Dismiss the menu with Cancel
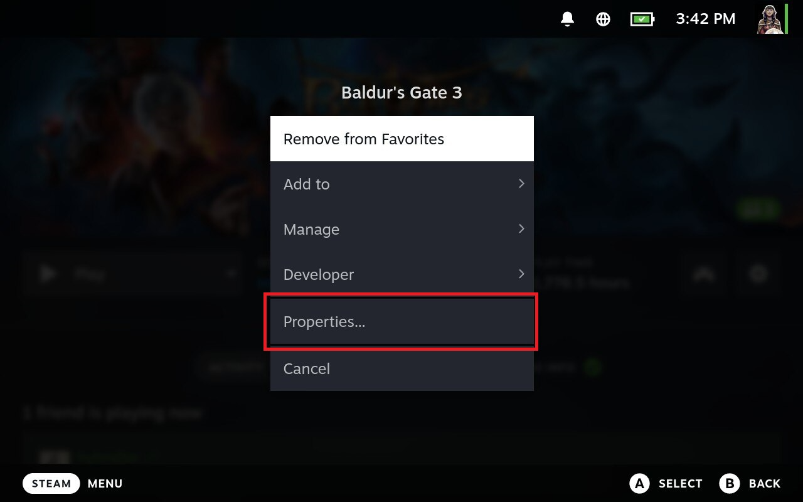The image size is (803, 502). pyautogui.click(x=402, y=368)
